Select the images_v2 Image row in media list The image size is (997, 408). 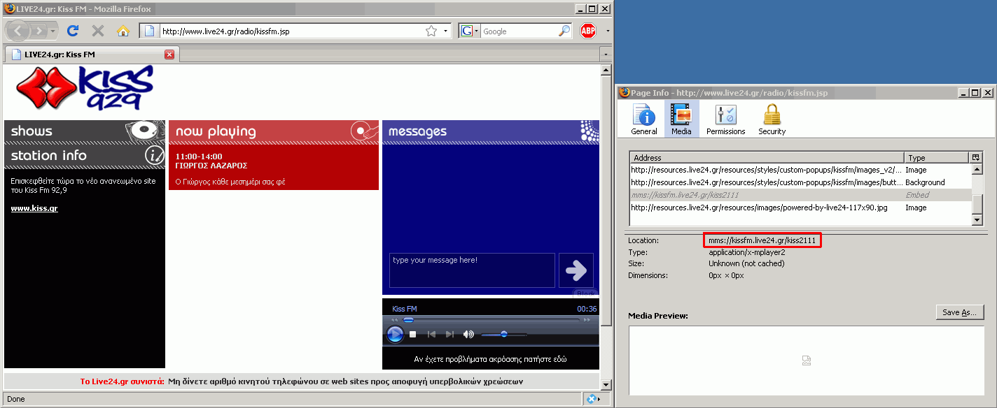click(x=800, y=170)
